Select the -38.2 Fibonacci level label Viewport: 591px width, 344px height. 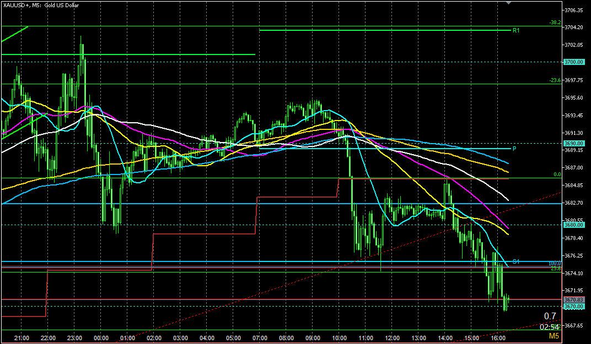pos(555,23)
